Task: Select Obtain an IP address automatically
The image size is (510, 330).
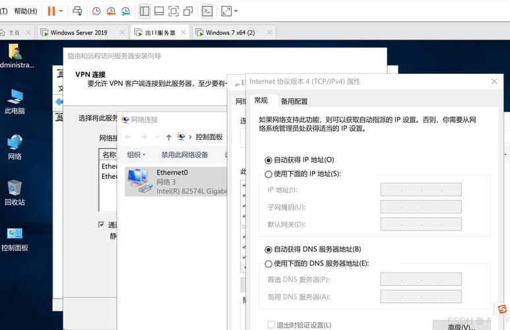Action: click(x=269, y=160)
